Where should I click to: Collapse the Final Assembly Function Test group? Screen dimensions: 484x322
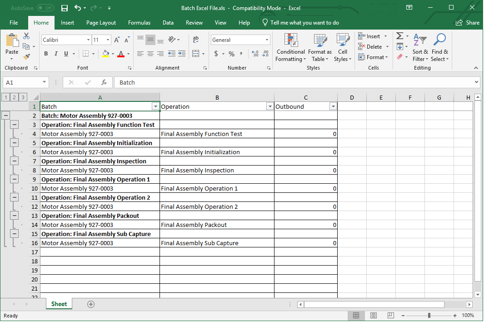click(x=14, y=125)
